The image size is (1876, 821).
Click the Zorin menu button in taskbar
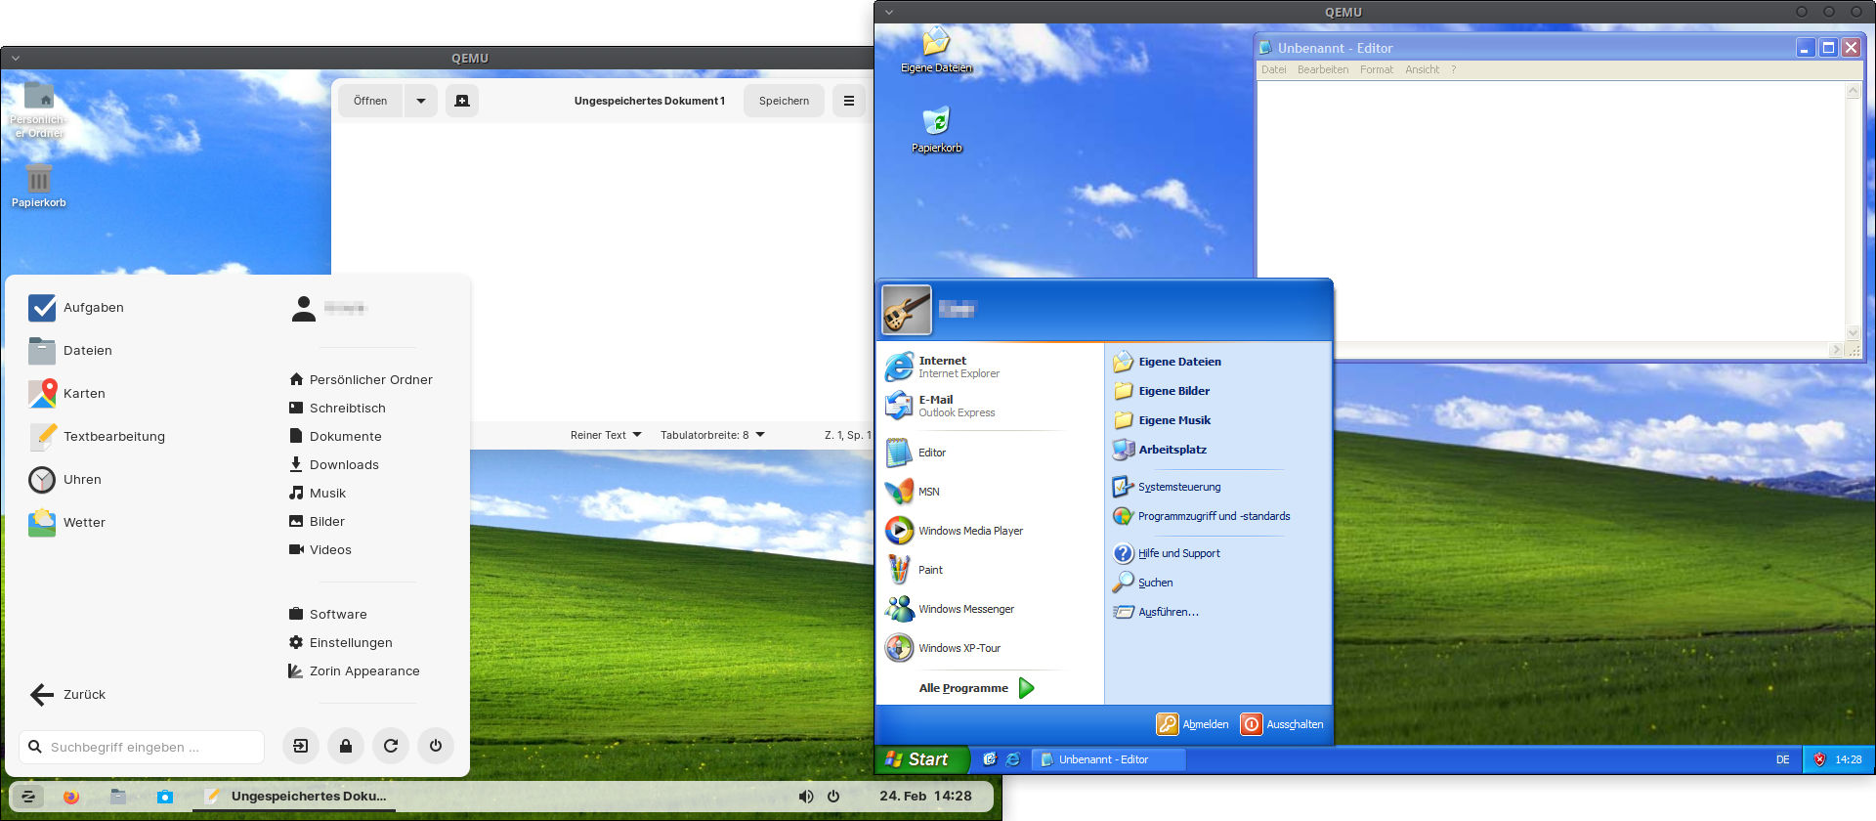pos(27,797)
